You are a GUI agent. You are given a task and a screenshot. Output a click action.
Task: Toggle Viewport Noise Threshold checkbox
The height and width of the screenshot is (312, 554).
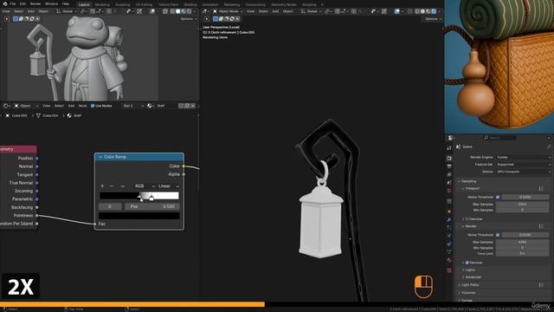[x=498, y=197]
